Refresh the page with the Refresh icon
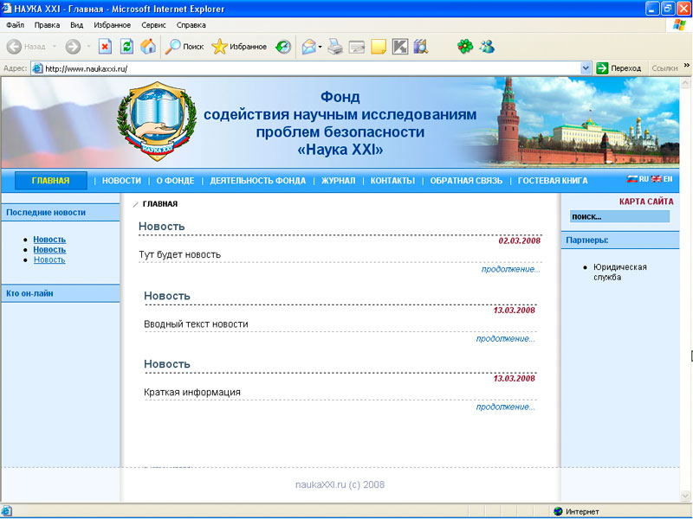Image resolution: width=693 pixels, height=519 pixels. (x=126, y=47)
